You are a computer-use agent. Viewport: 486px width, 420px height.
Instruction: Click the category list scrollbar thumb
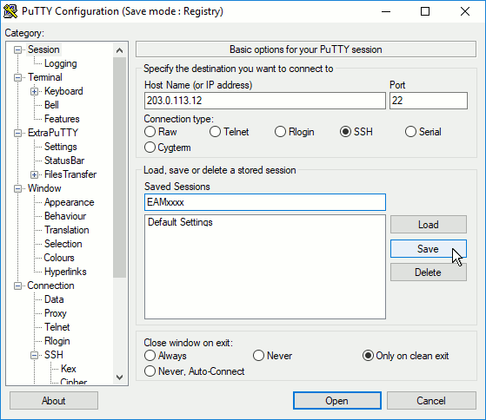[119, 167]
